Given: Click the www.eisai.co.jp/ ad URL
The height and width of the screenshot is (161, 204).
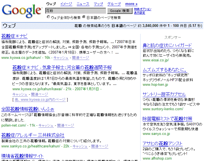Looking at the screenshot, I should (155, 60).
